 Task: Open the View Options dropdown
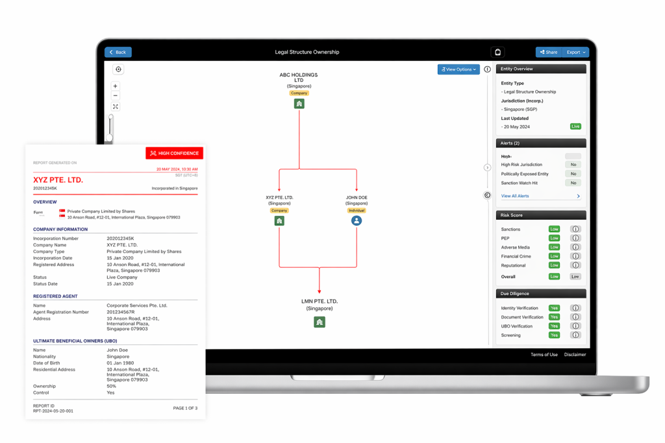coord(458,69)
